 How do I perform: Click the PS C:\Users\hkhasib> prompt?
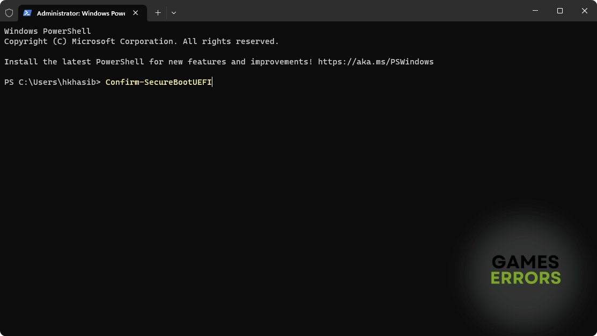tap(52, 82)
